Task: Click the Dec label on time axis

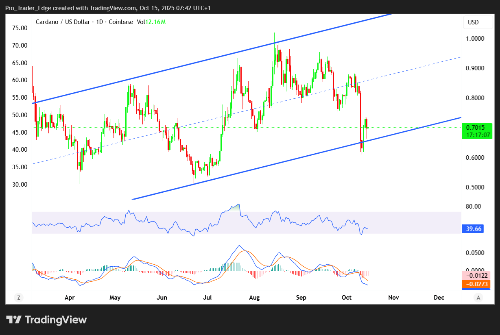Action: pyautogui.click(x=439, y=298)
